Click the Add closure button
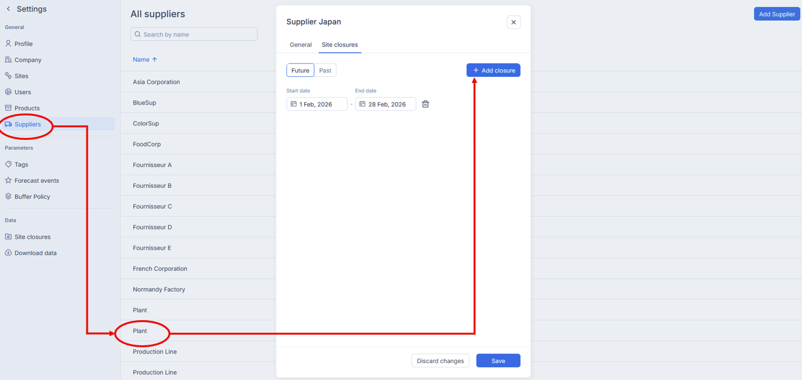 (493, 71)
